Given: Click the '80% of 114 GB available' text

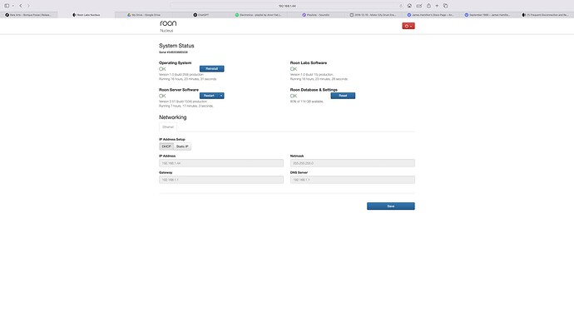Looking at the screenshot, I should click(x=307, y=102).
